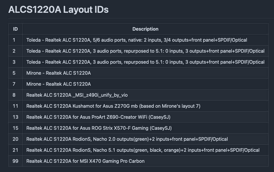Click the ALCS1220A Layout IDs heading

(58, 10)
